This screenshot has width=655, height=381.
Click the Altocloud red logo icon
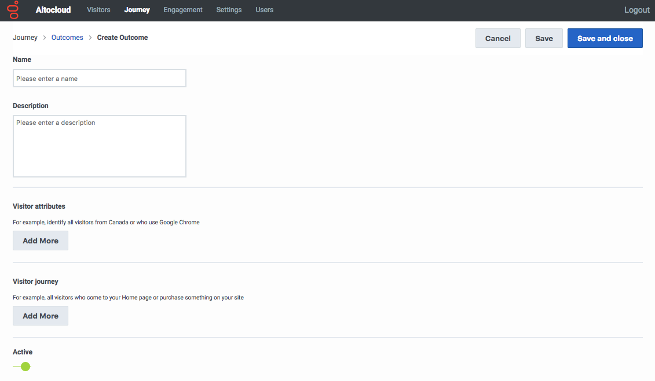pyautogui.click(x=13, y=10)
